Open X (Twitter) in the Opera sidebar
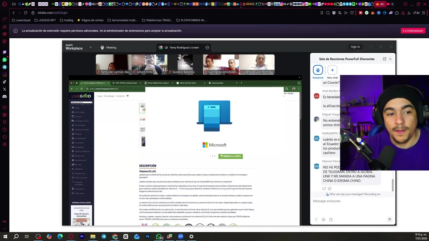 click(4, 89)
